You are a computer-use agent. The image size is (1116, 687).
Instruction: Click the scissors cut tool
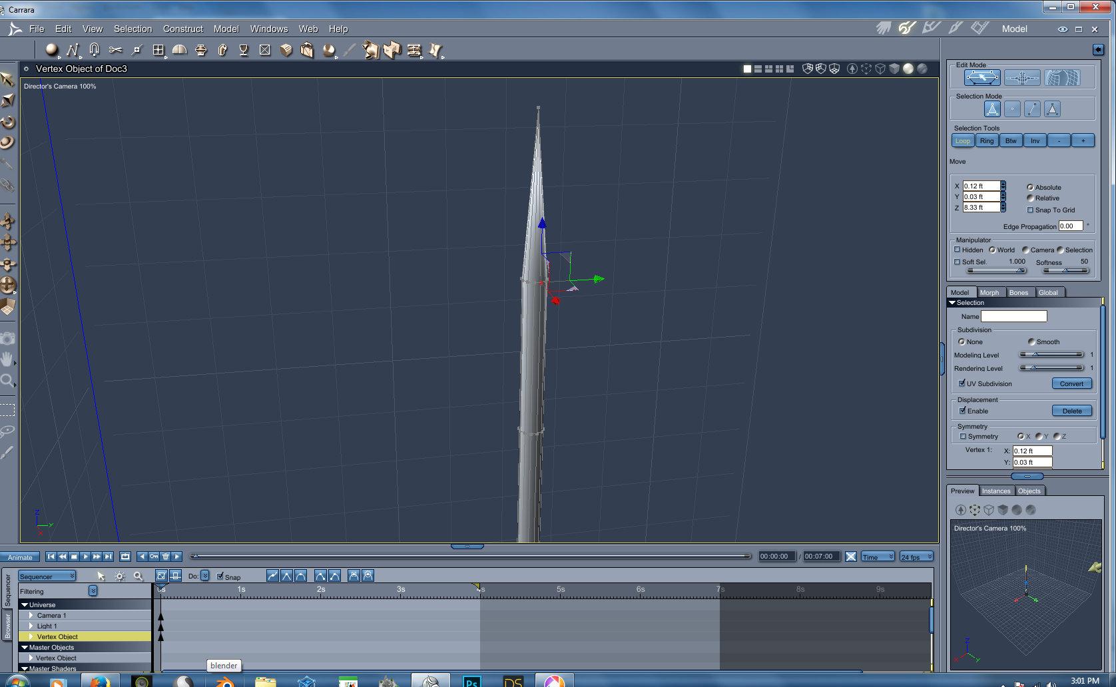point(116,50)
